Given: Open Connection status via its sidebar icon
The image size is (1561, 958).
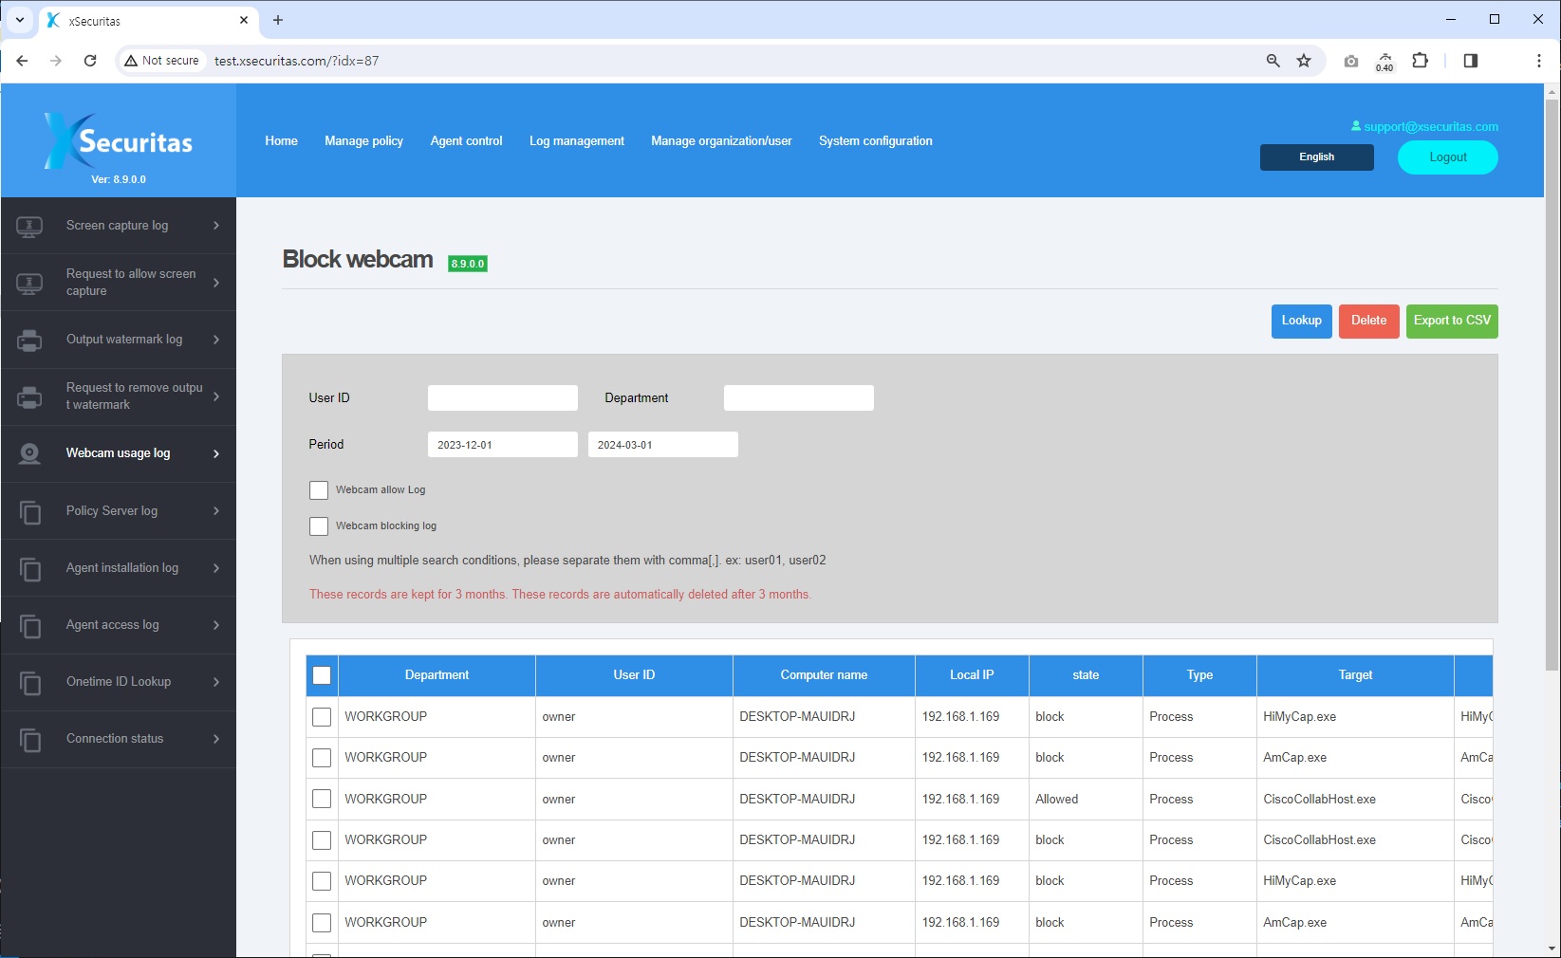Looking at the screenshot, I should pos(28,739).
